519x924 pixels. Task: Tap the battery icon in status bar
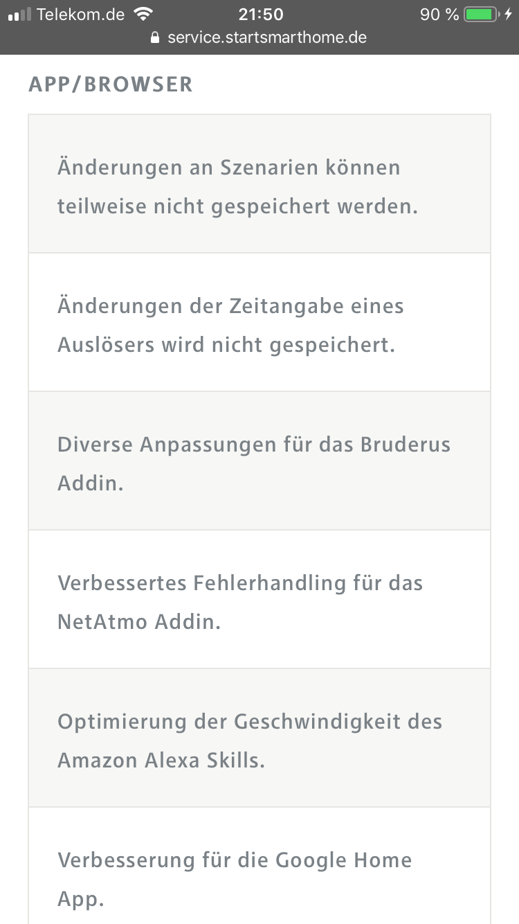tap(482, 15)
